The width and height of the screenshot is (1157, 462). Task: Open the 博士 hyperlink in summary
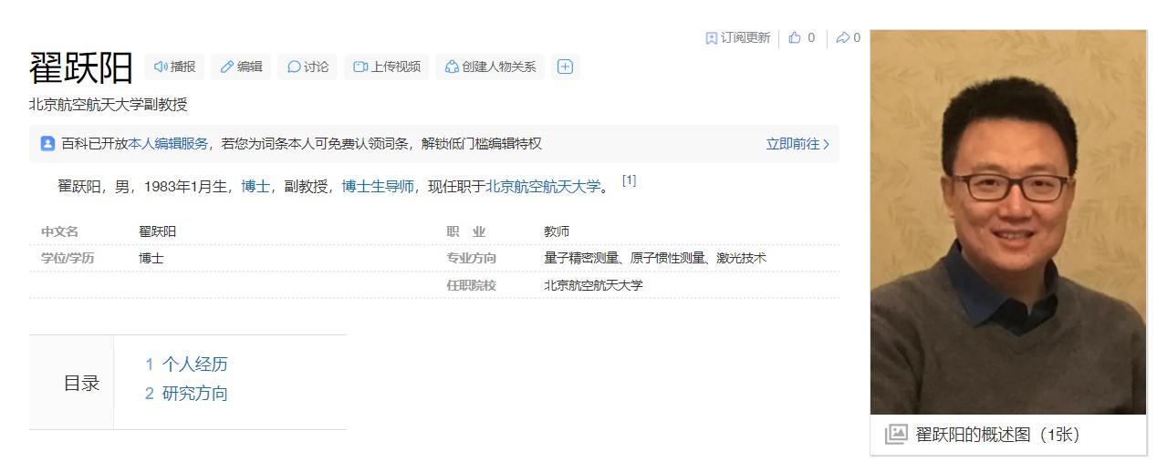[x=255, y=187]
